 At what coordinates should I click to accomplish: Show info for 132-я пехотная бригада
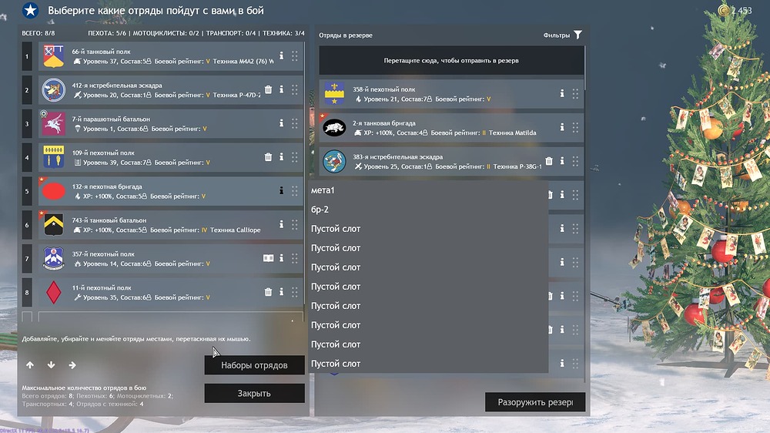point(282,190)
